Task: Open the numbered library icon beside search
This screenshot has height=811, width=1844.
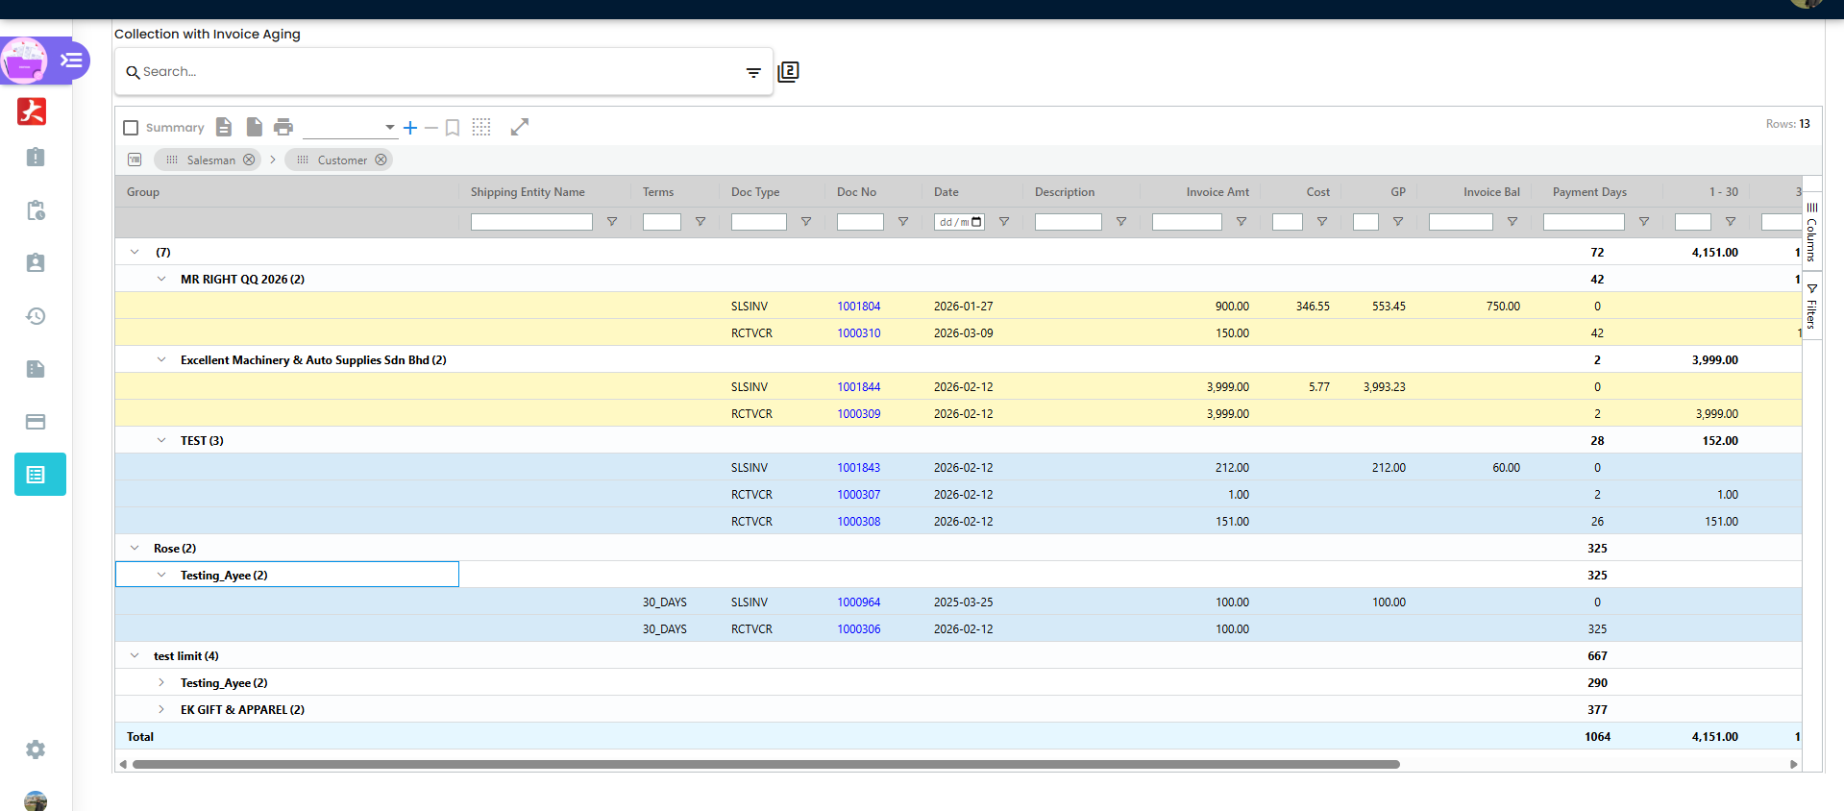Action: click(x=788, y=72)
